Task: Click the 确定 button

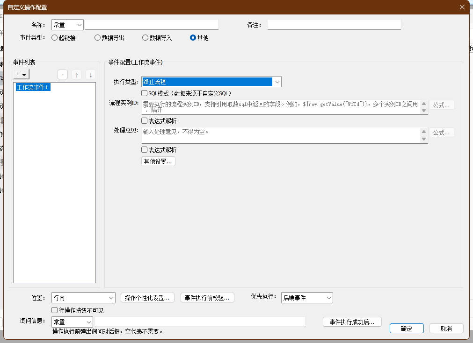Action: point(407,329)
